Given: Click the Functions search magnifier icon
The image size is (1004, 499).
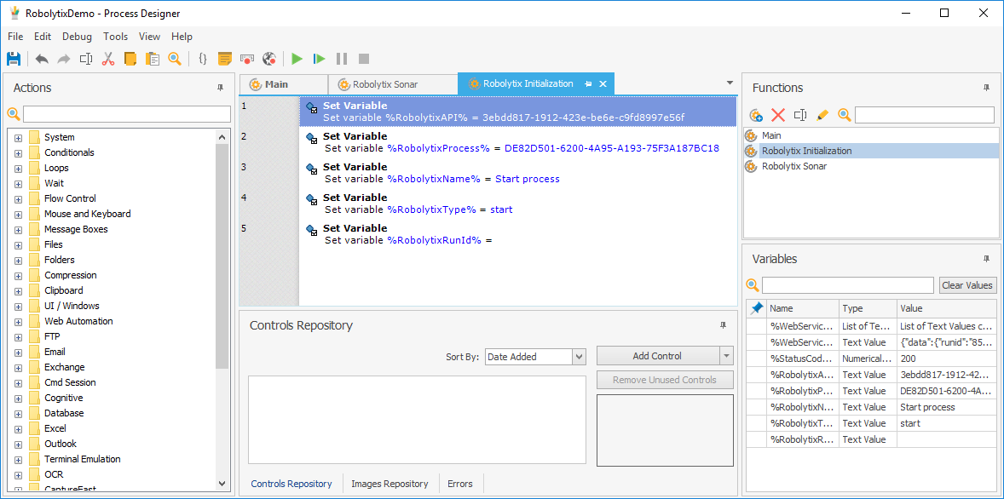Looking at the screenshot, I should click(845, 115).
